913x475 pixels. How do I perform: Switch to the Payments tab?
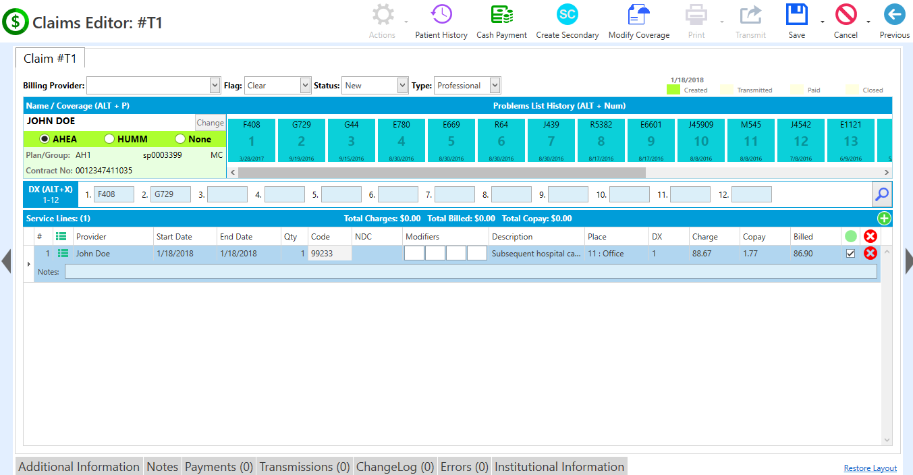(x=219, y=466)
